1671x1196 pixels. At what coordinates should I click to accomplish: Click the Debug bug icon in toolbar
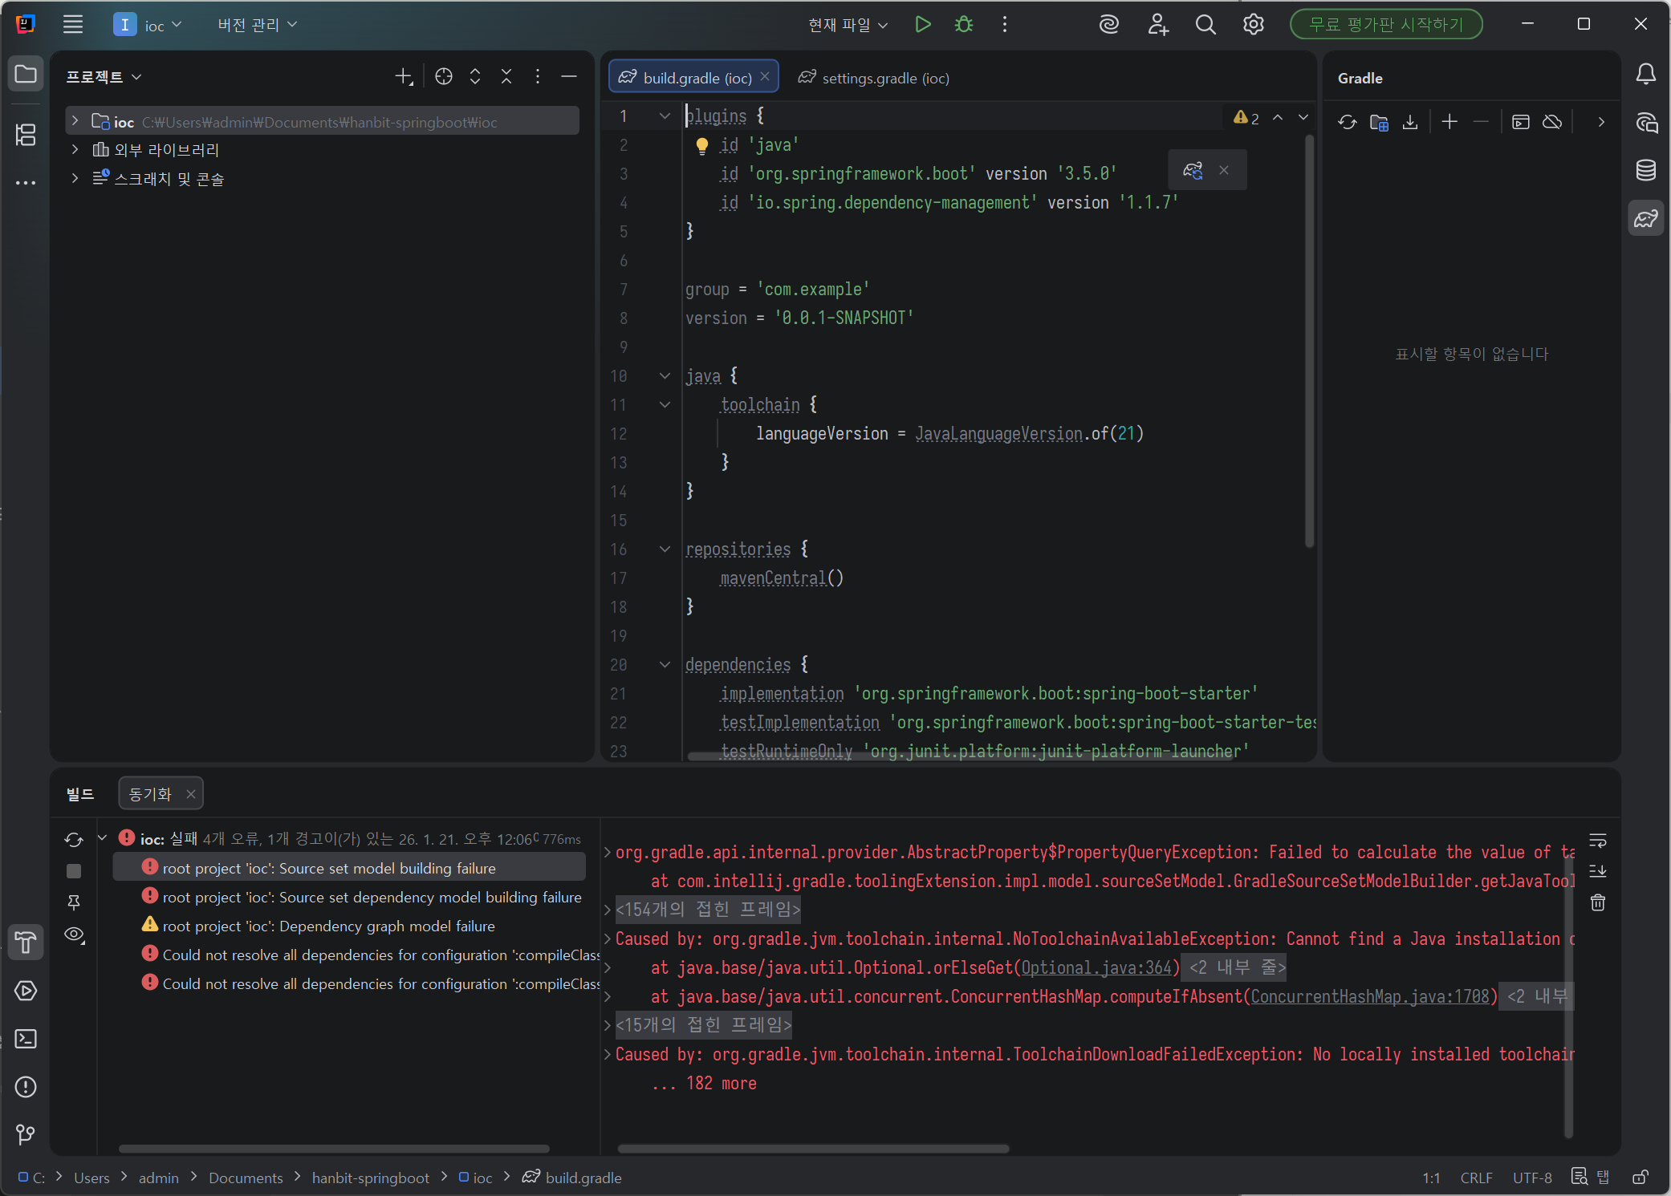[x=964, y=25]
